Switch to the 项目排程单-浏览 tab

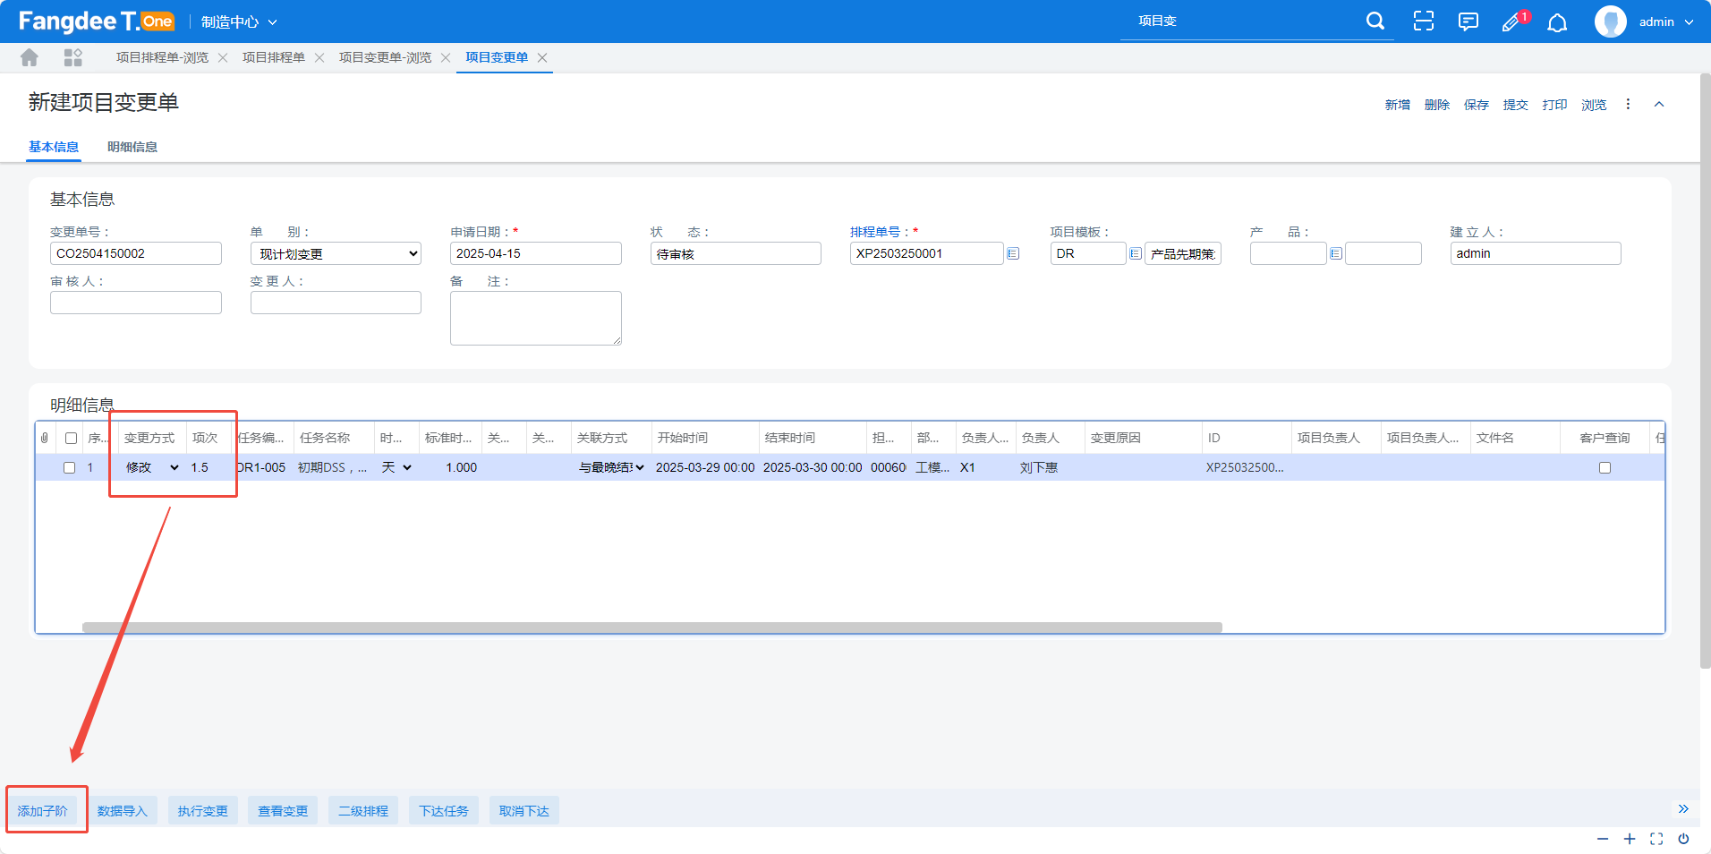coord(162,57)
